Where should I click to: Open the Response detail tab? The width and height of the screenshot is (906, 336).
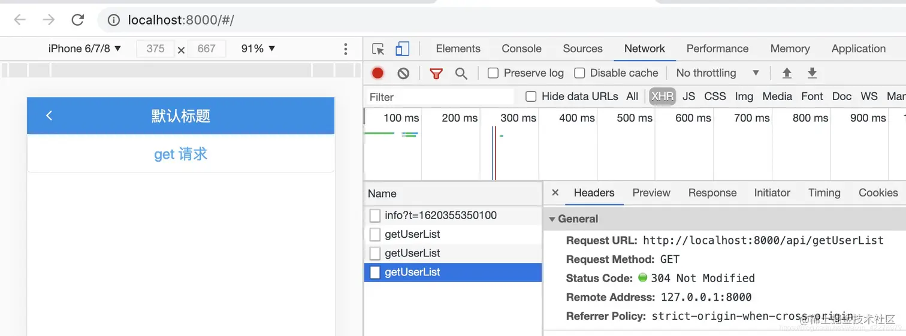click(x=712, y=193)
